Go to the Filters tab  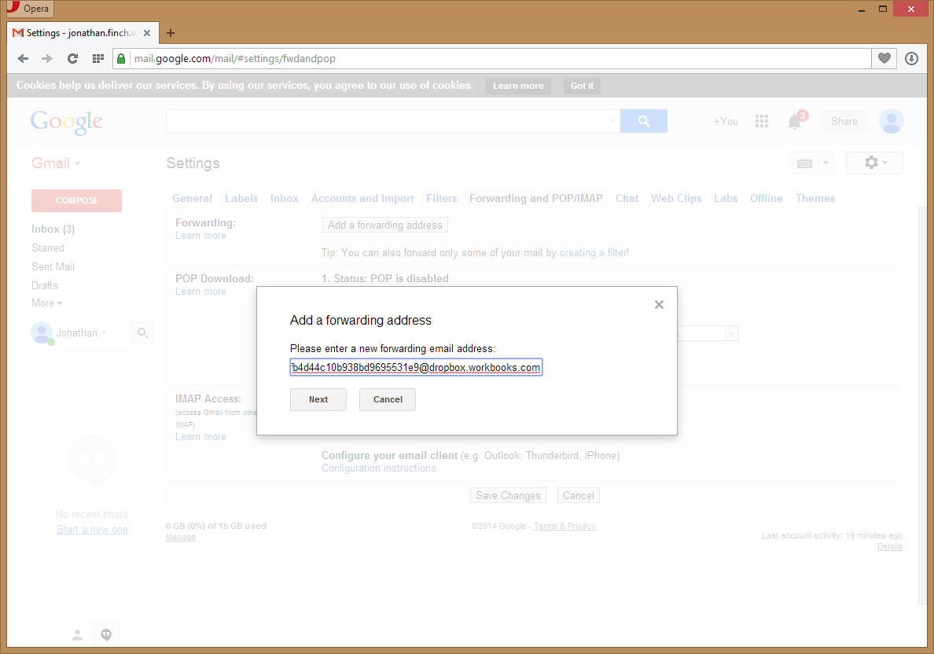441,198
